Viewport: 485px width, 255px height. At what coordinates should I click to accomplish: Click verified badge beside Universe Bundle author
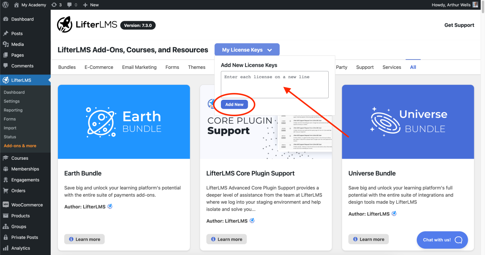394,214
